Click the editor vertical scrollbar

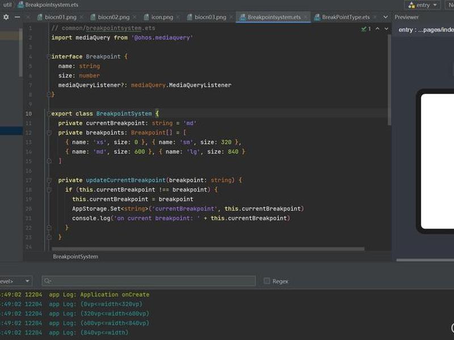click(389, 80)
